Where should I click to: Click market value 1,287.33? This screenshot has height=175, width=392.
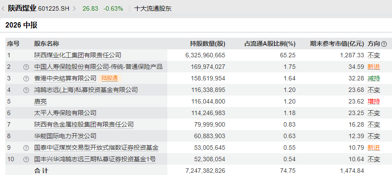(352, 55)
